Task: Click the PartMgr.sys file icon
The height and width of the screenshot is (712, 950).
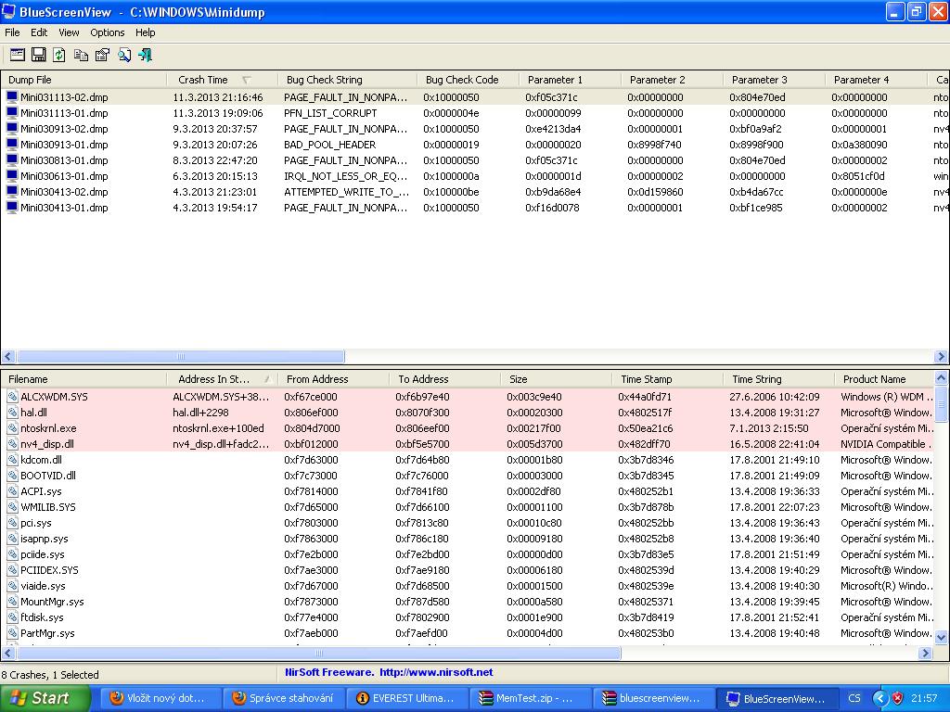Action: coord(13,632)
